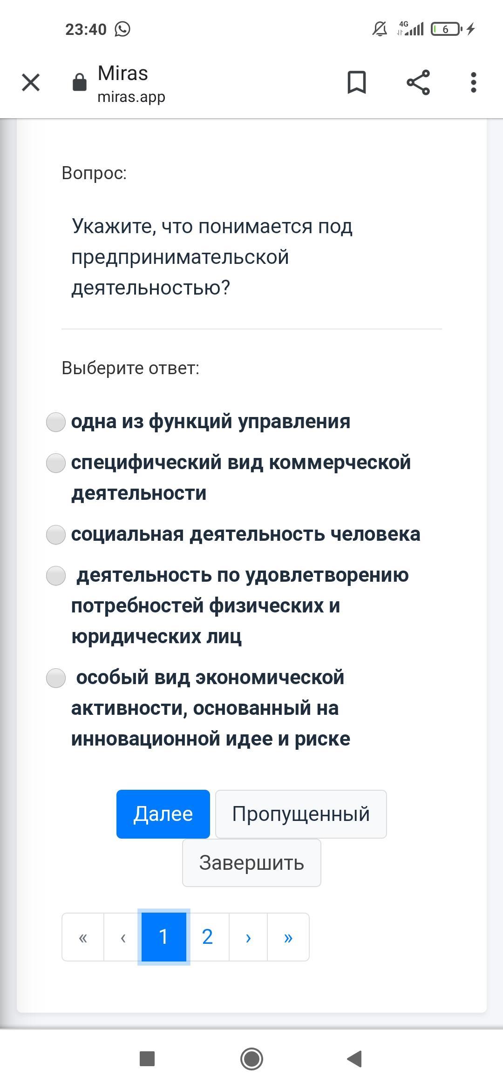Screen dimensions: 503x1089
Task: Select answer 'одна из функций управления'
Action: [x=56, y=422]
